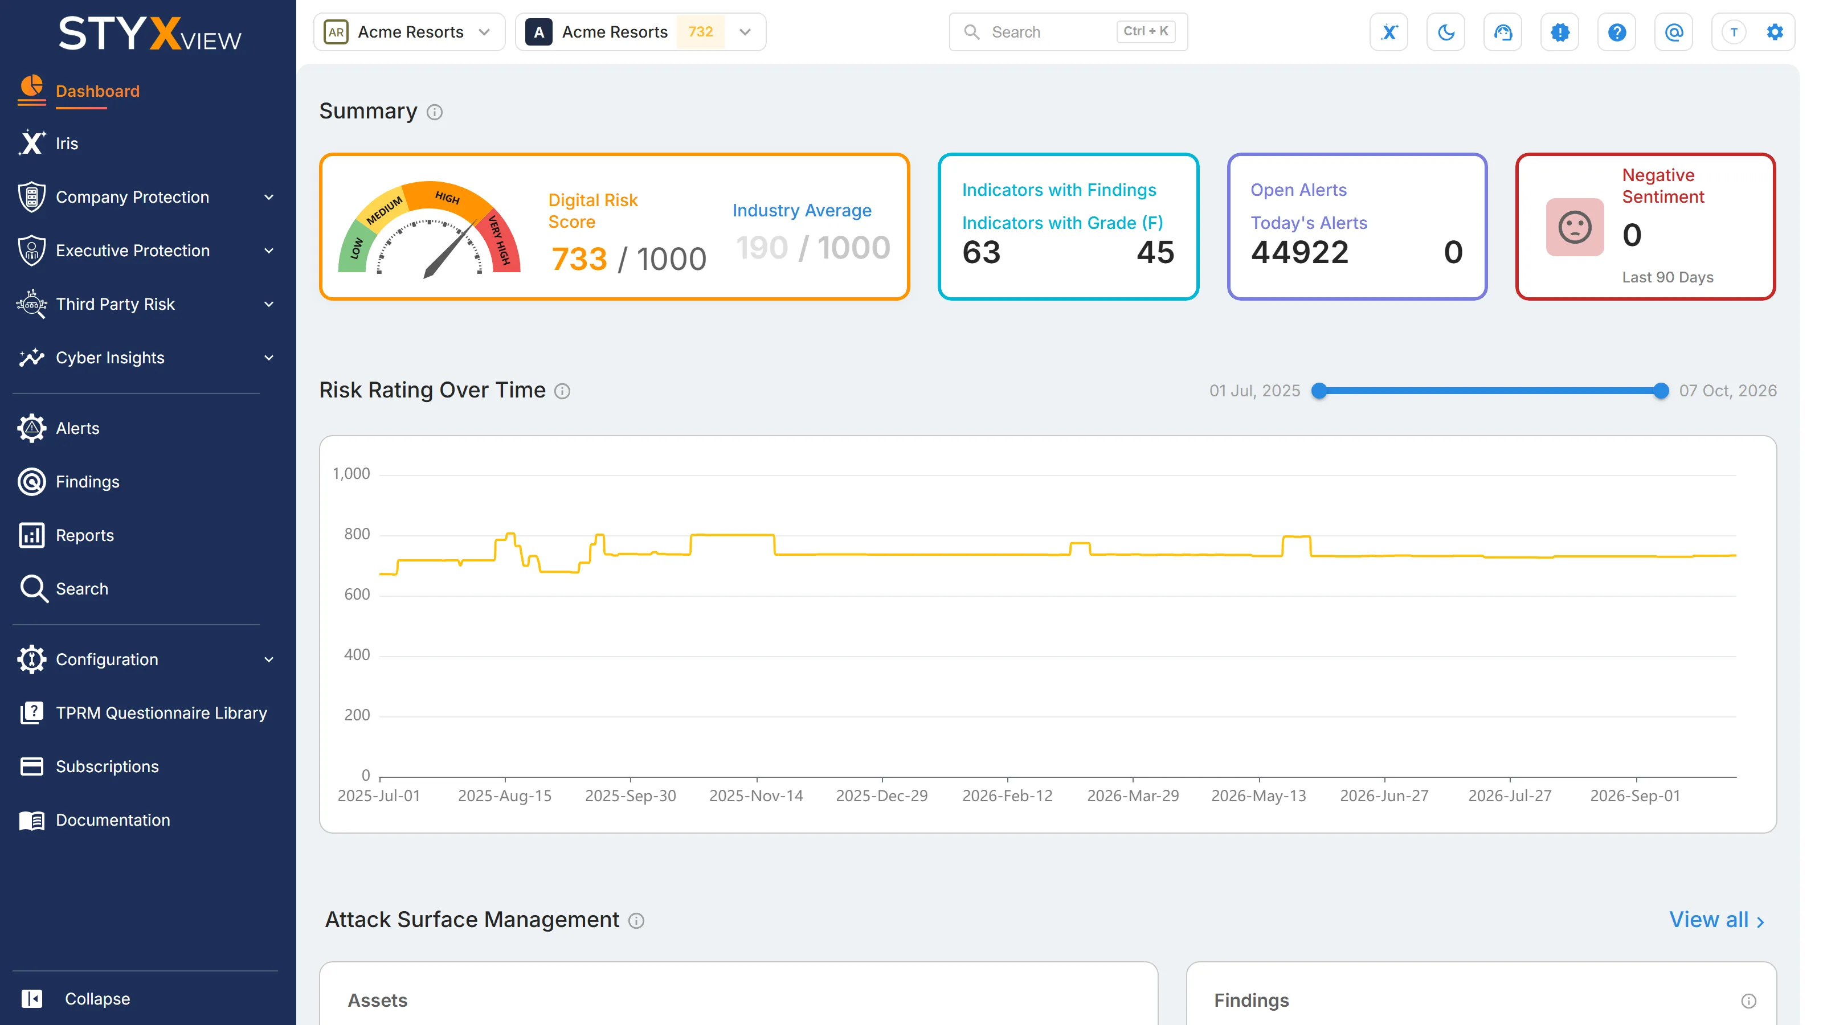Open info icon on Findings card
The image size is (1823, 1025).
tap(1748, 1001)
